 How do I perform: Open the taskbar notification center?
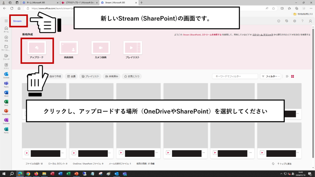pos(310,174)
